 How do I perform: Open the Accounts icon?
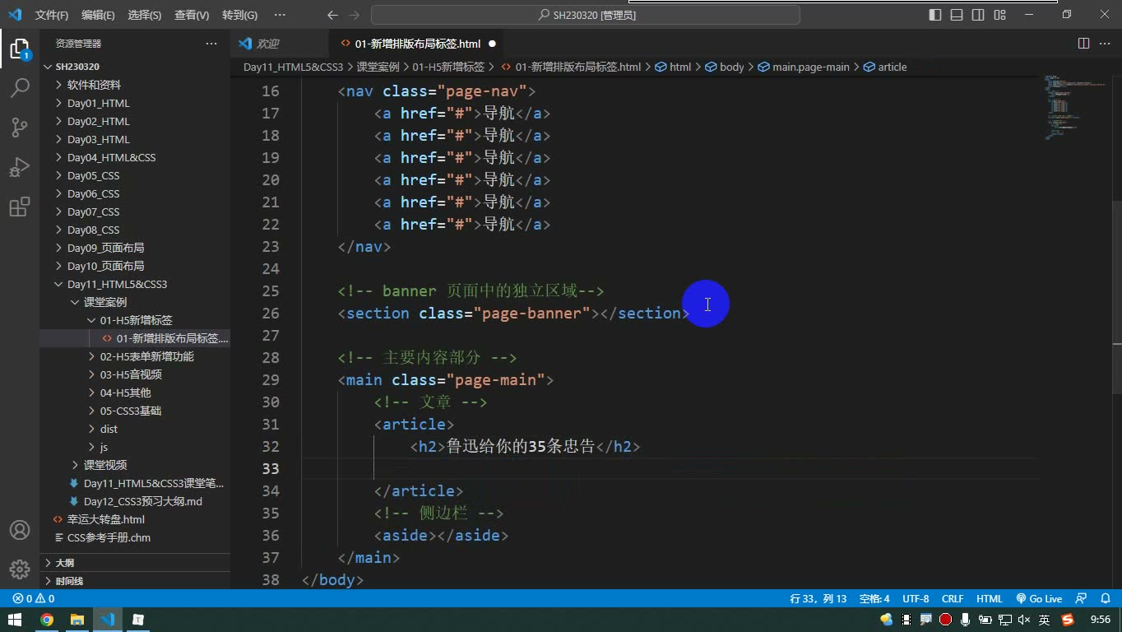pyautogui.click(x=20, y=530)
